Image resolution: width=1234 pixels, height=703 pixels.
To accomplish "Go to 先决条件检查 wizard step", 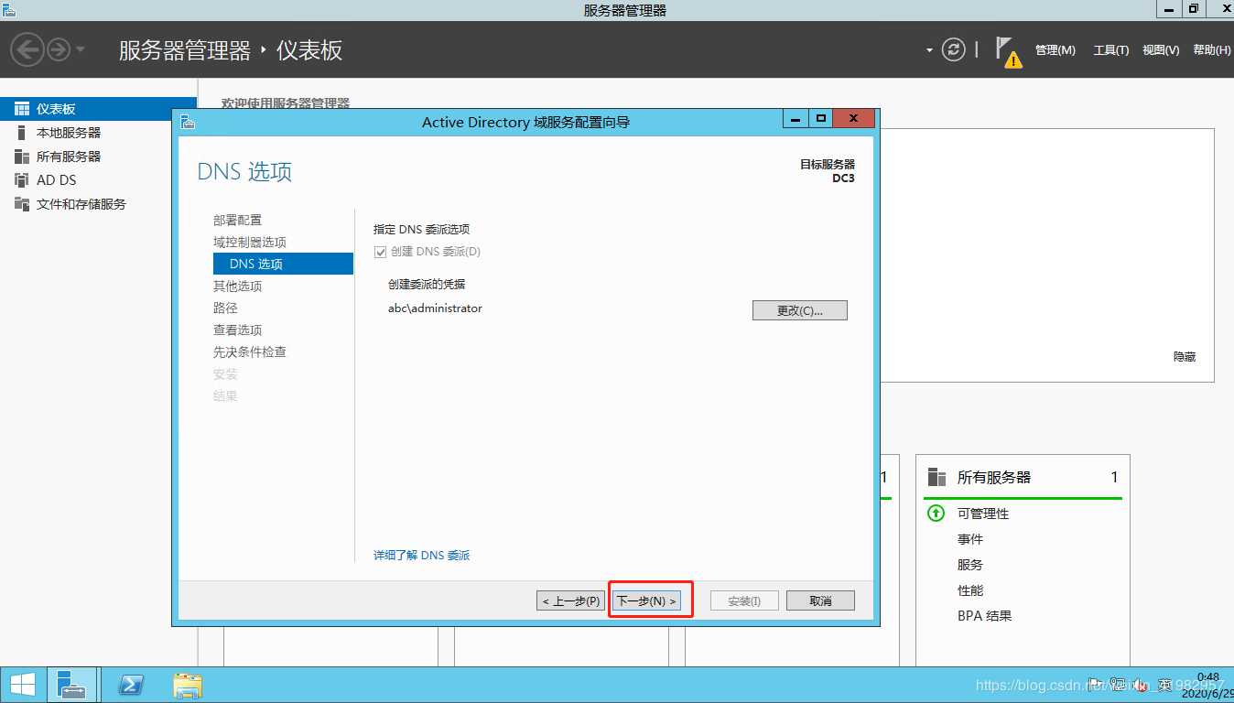I will [x=250, y=351].
